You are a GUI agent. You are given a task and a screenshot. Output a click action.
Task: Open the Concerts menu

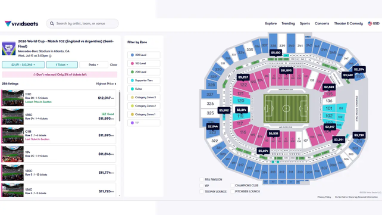322,23
